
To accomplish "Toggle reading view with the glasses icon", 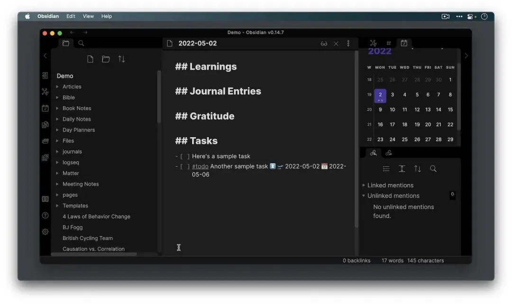I will 324,44.
